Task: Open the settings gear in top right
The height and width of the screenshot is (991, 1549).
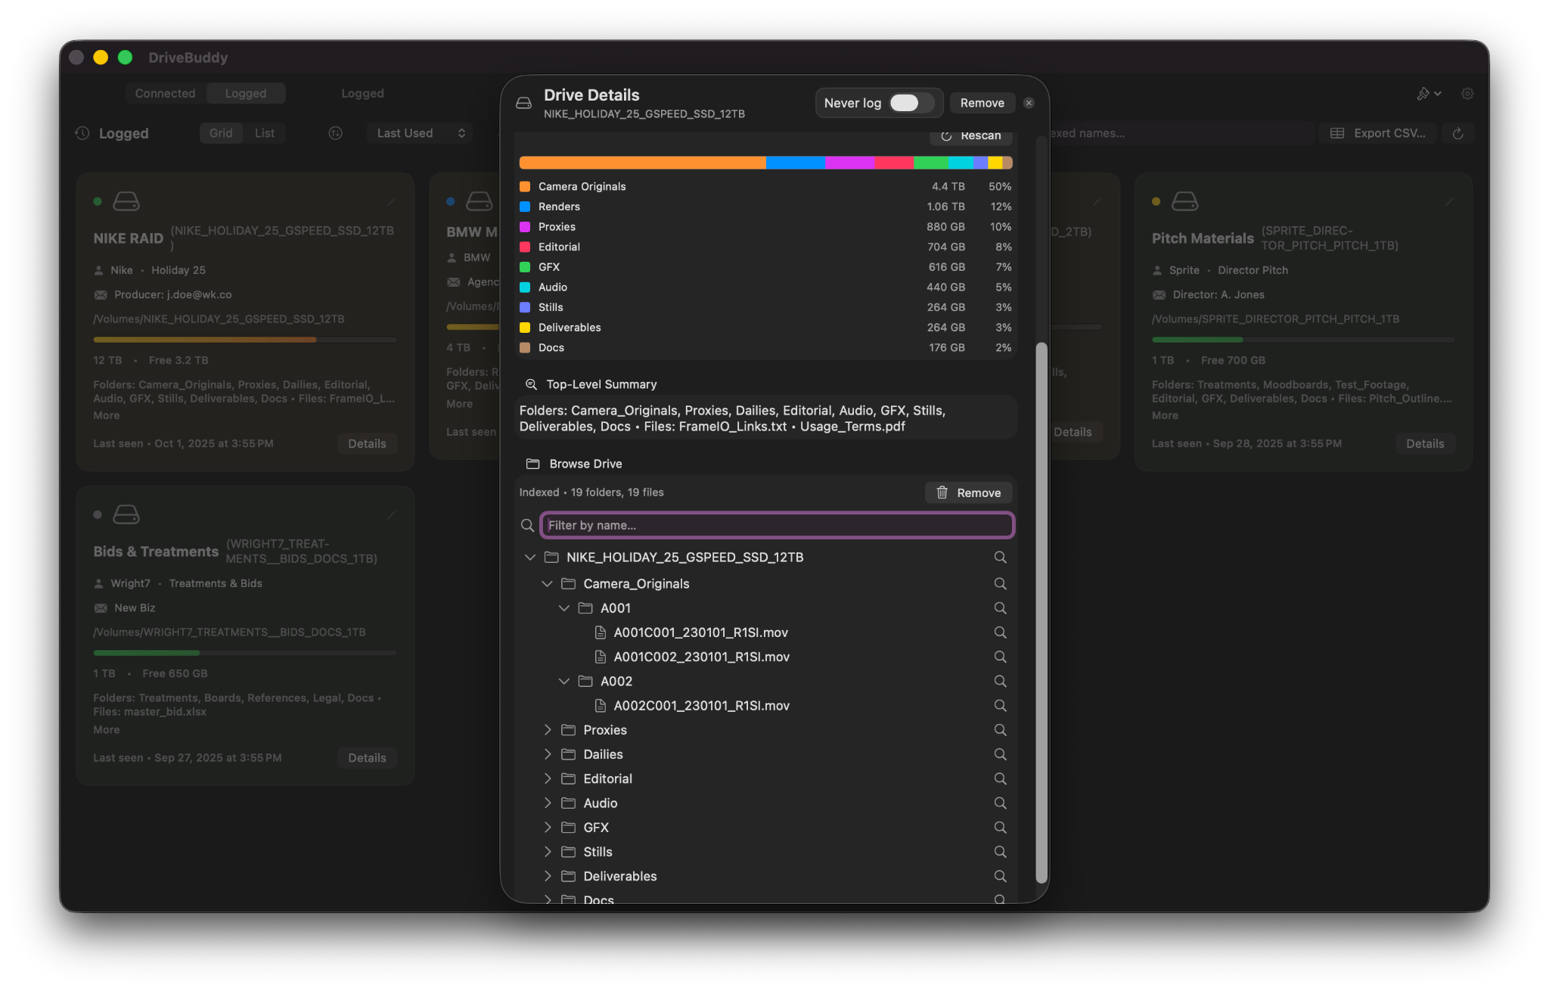Action: pos(1467,94)
